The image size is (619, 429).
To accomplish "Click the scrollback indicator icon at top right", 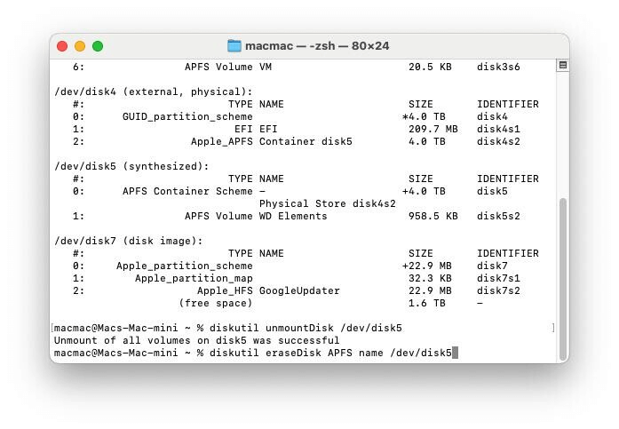I will click(562, 66).
